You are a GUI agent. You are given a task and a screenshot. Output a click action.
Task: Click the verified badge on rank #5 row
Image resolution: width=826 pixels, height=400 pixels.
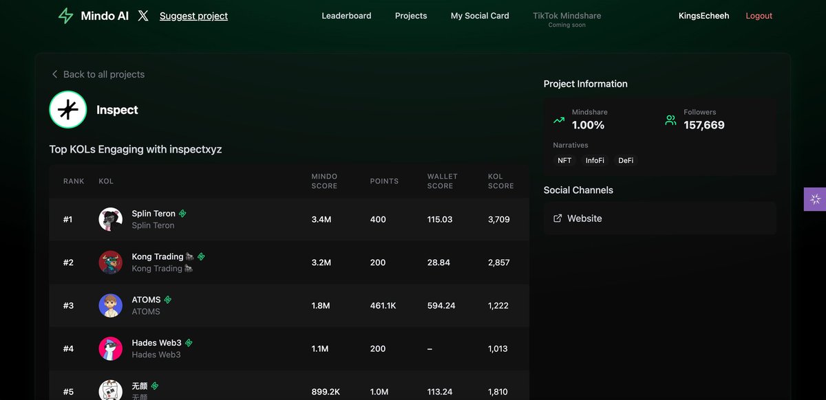[x=155, y=386]
